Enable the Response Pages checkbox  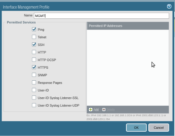pyautogui.click(x=34, y=82)
